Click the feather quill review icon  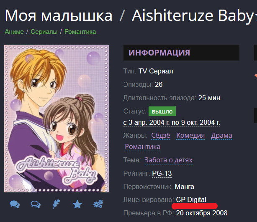click(57, 204)
